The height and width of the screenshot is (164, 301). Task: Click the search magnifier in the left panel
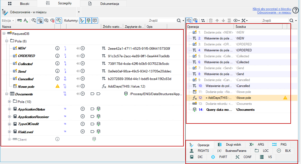(x=179, y=21)
